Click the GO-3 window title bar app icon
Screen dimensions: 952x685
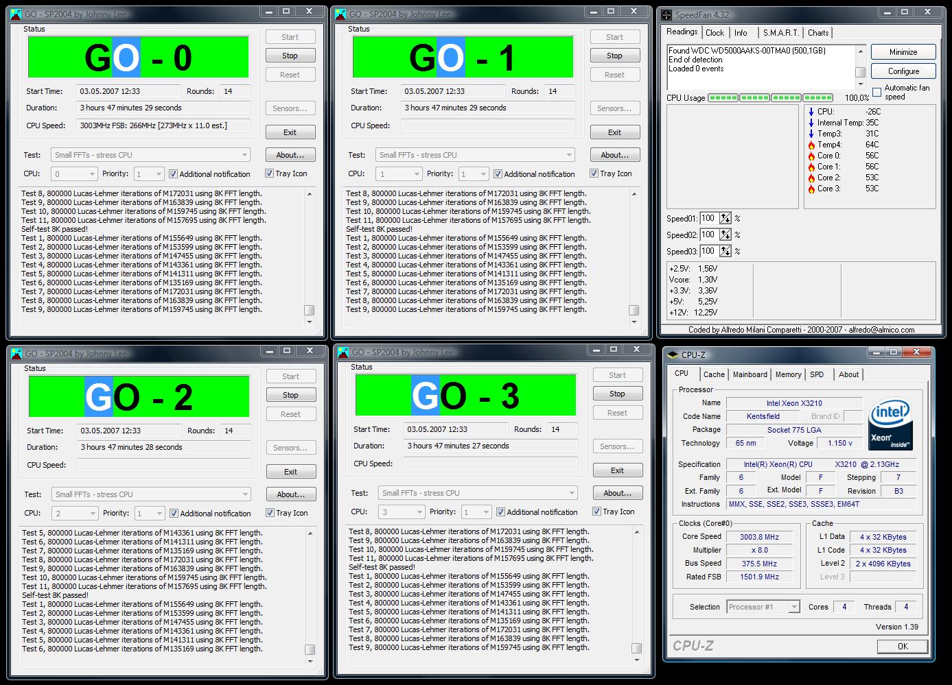[344, 352]
